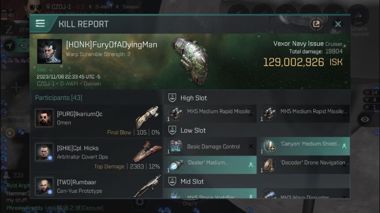Screen dimensions: 380x213
Task: Close the Kill Report window
Action: click(338, 24)
